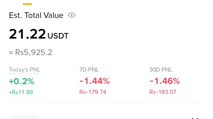Tap the Rs-179.74 seven-day loss amount

click(x=93, y=92)
